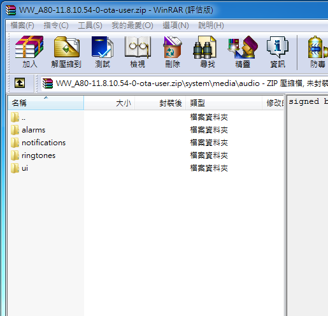Click the 檢視 (View) toolbar icon
Image resolution: width=328 pixels, height=316 pixels.
point(138,52)
